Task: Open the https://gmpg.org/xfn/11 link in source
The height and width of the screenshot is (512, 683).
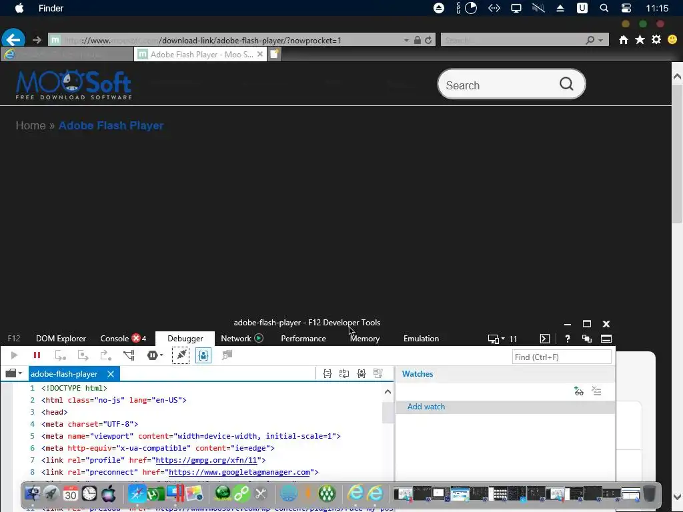Action: 207,460
